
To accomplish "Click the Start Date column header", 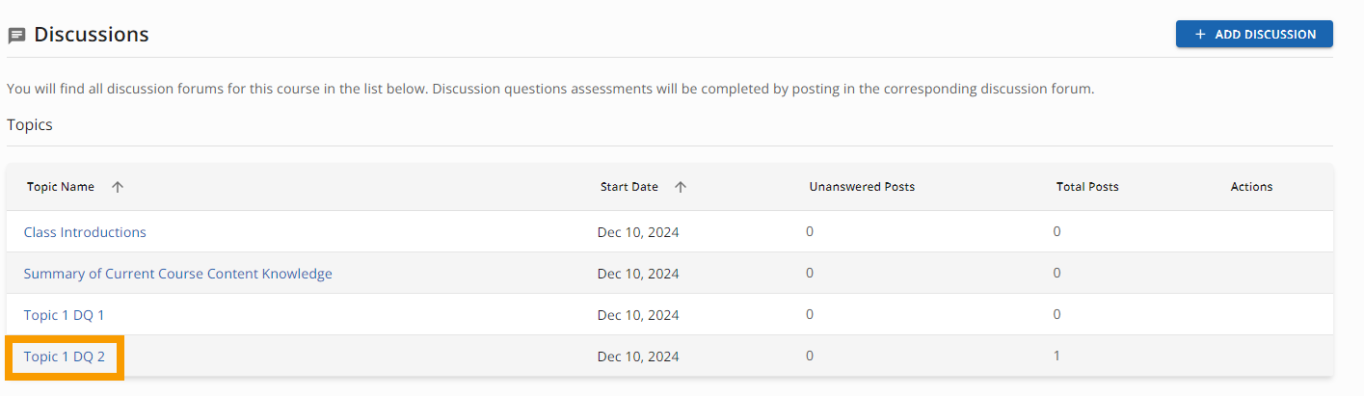I will [x=629, y=187].
